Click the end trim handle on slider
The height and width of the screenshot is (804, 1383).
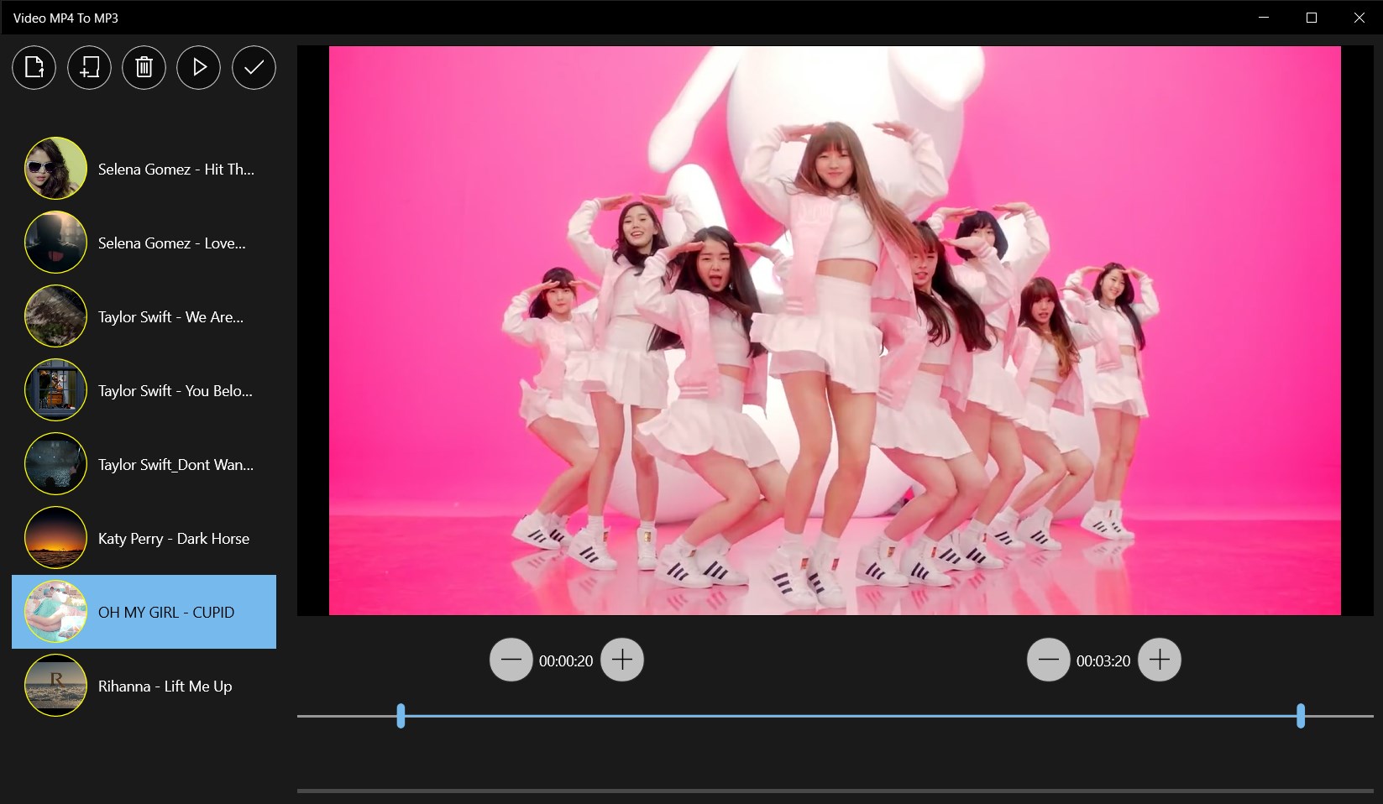(x=1301, y=716)
